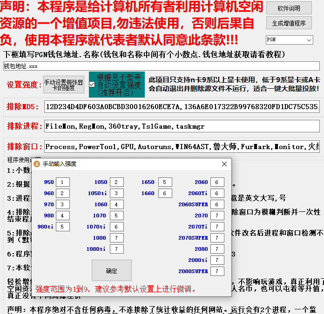
Task: Select the 980 intensity box
Action: tap(63, 216)
